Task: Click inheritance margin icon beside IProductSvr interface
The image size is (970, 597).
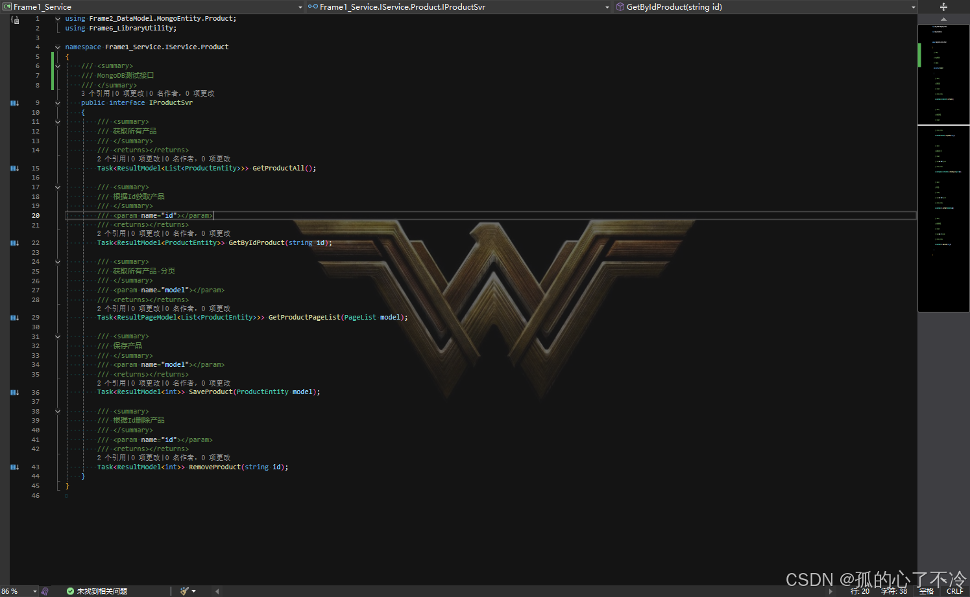Action: pyautogui.click(x=14, y=103)
